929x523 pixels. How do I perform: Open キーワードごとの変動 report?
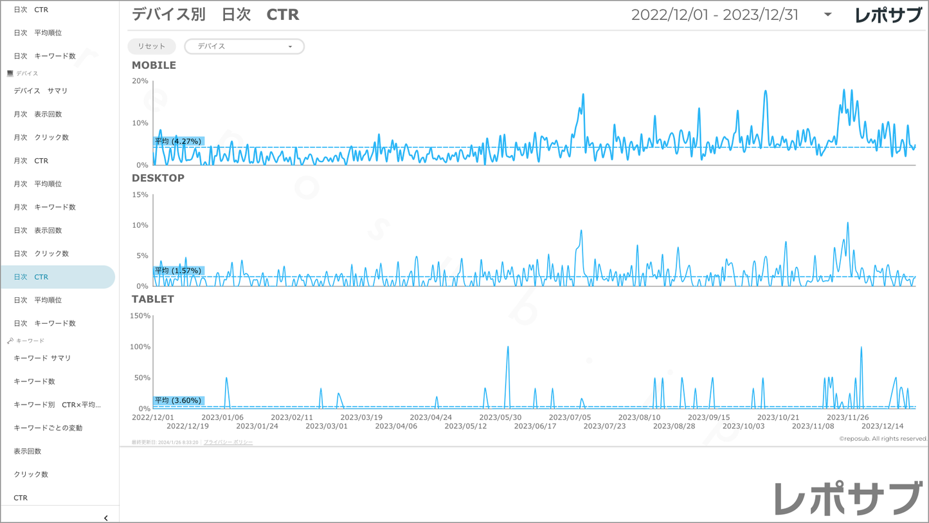[48, 428]
